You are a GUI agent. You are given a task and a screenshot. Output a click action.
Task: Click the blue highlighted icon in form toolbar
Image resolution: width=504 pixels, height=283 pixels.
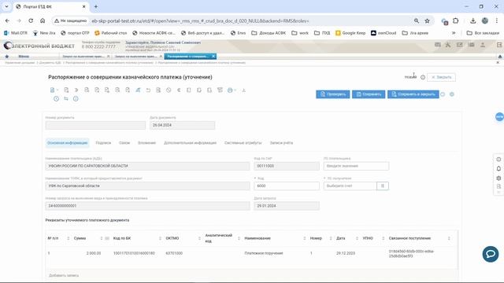(138, 90)
